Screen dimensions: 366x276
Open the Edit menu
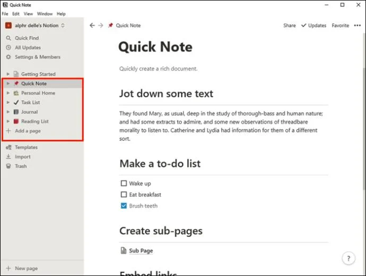pyautogui.click(x=16, y=14)
